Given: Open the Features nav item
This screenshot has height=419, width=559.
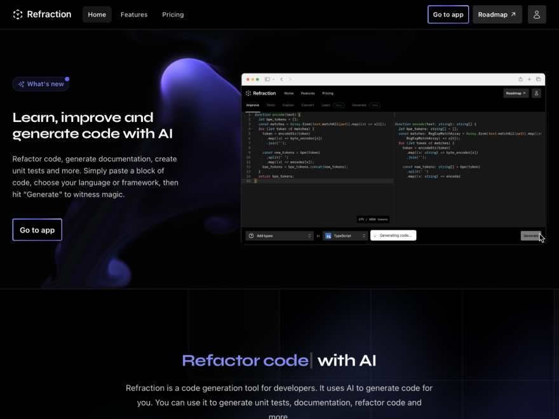Looking at the screenshot, I should (133, 15).
